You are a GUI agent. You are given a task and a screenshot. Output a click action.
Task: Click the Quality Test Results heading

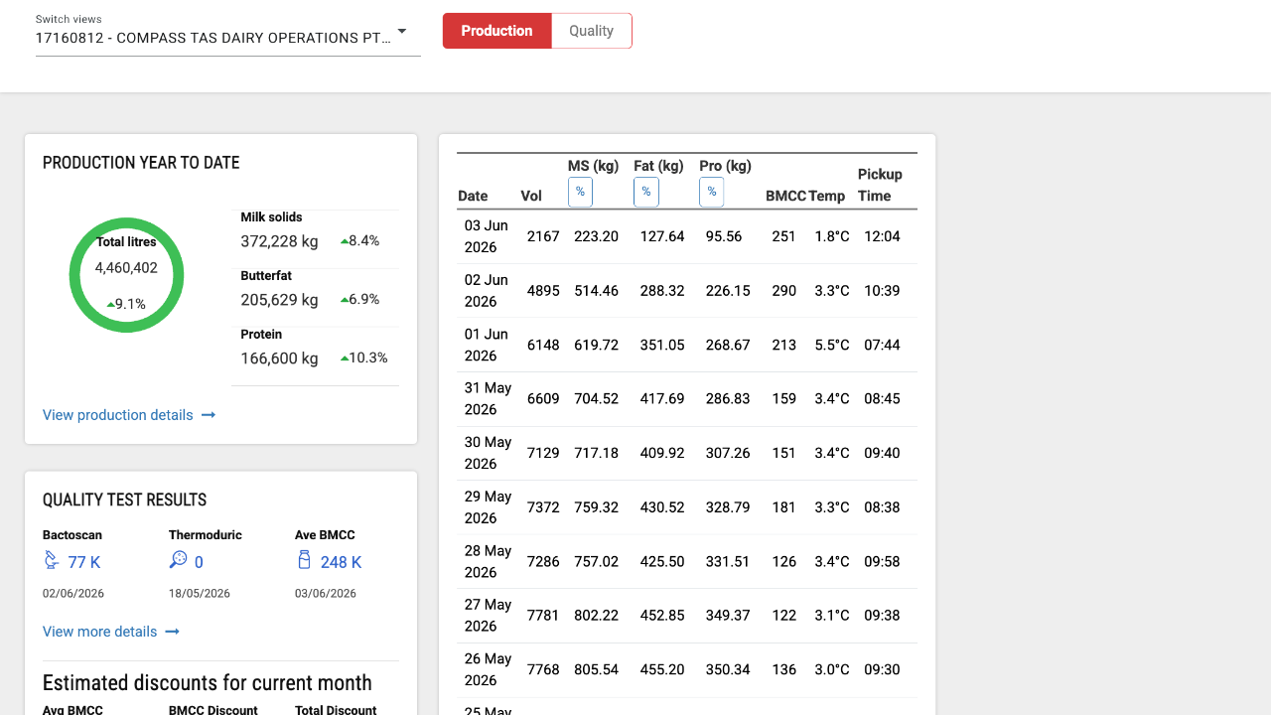[x=124, y=500]
